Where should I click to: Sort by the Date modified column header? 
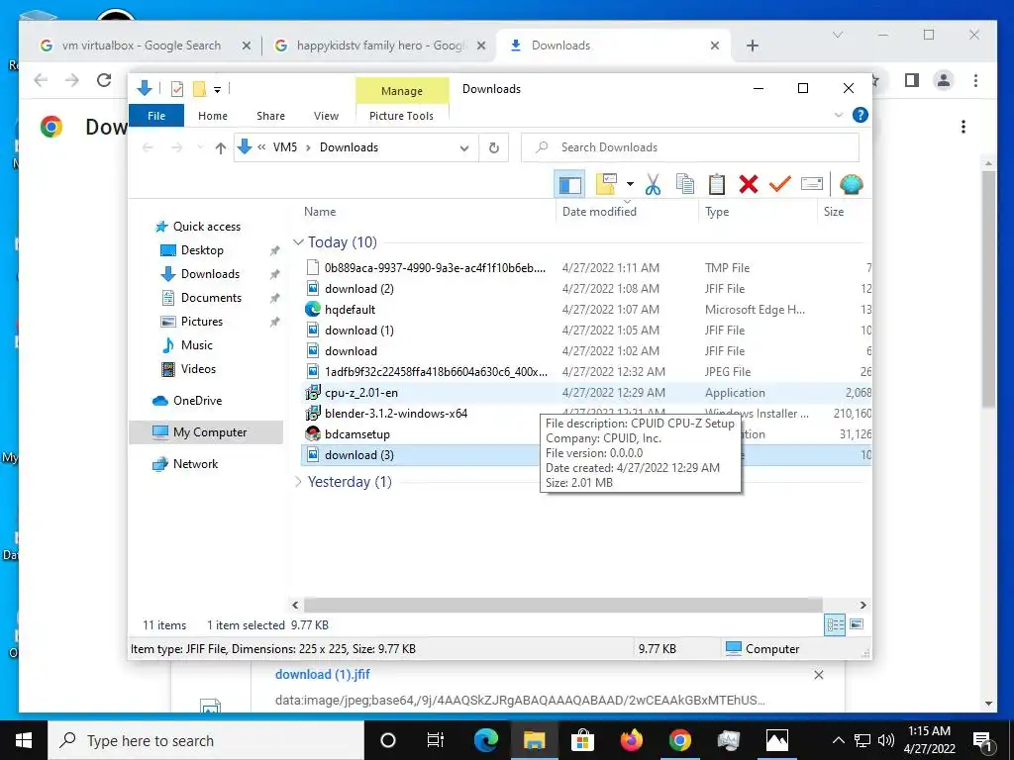pyautogui.click(x=599, y=212)
